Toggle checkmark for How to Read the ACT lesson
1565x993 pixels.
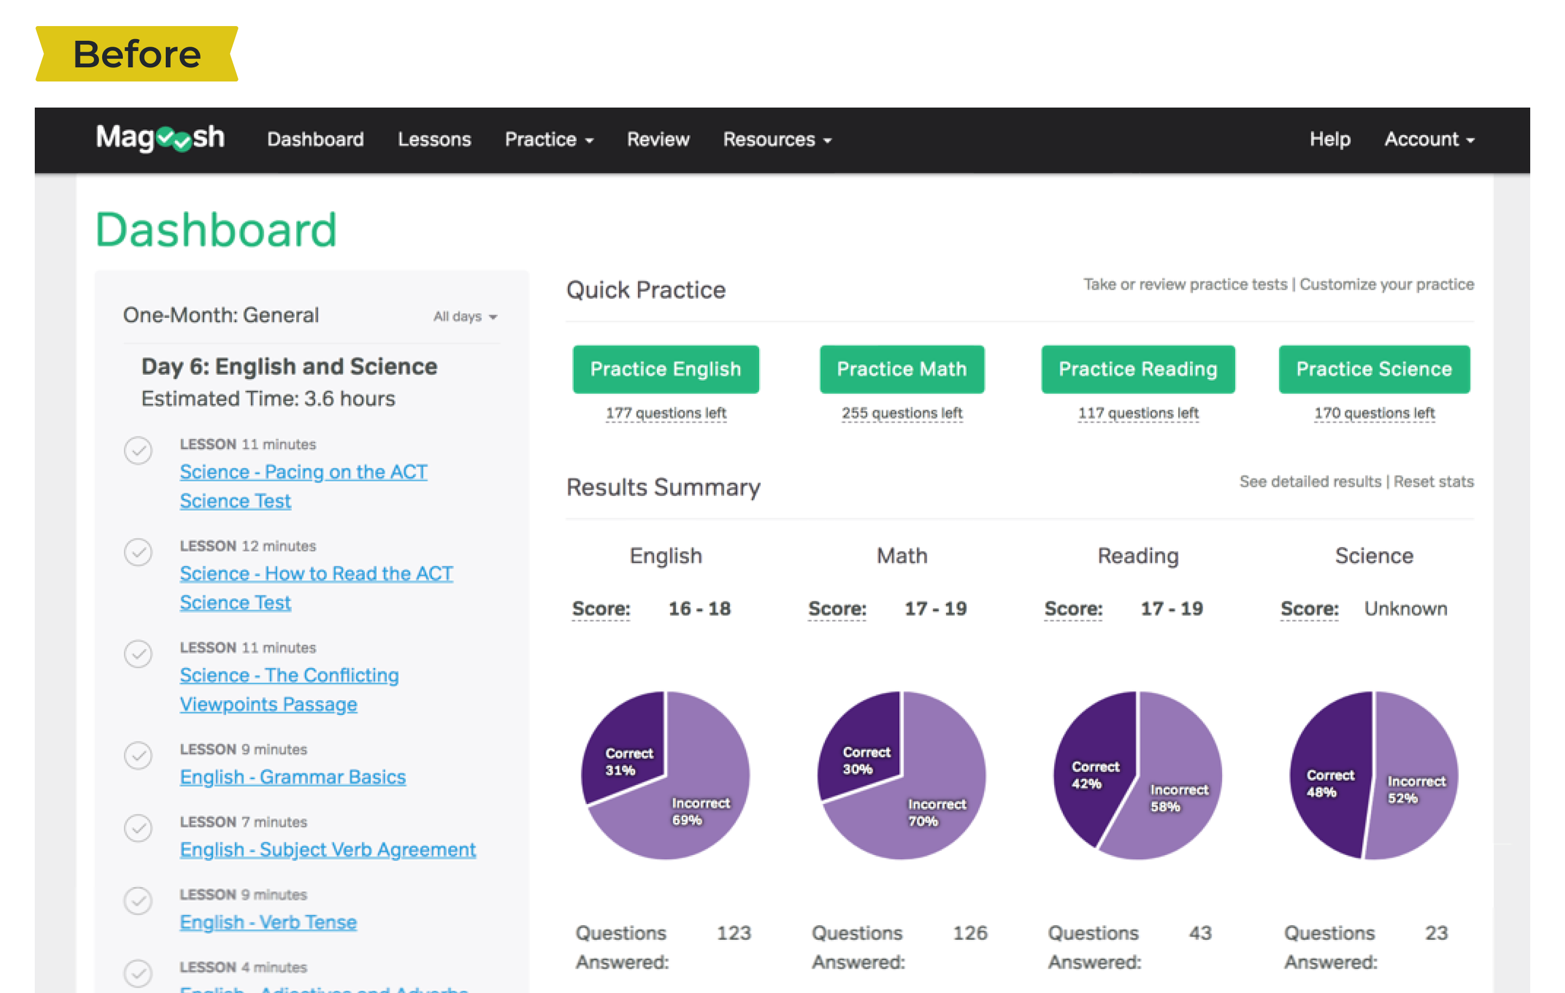point(138,552)
